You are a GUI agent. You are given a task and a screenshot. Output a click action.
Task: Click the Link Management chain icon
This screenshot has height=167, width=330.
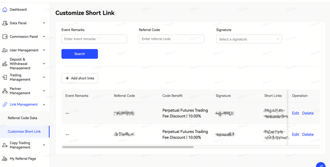(5, 104)
